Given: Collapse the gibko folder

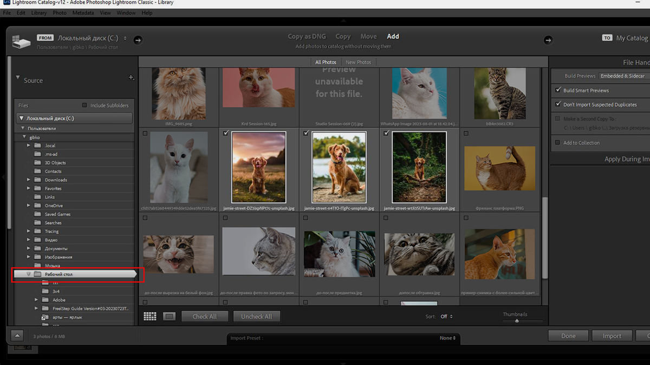Looking at the screenshot, I should (24, 137).
